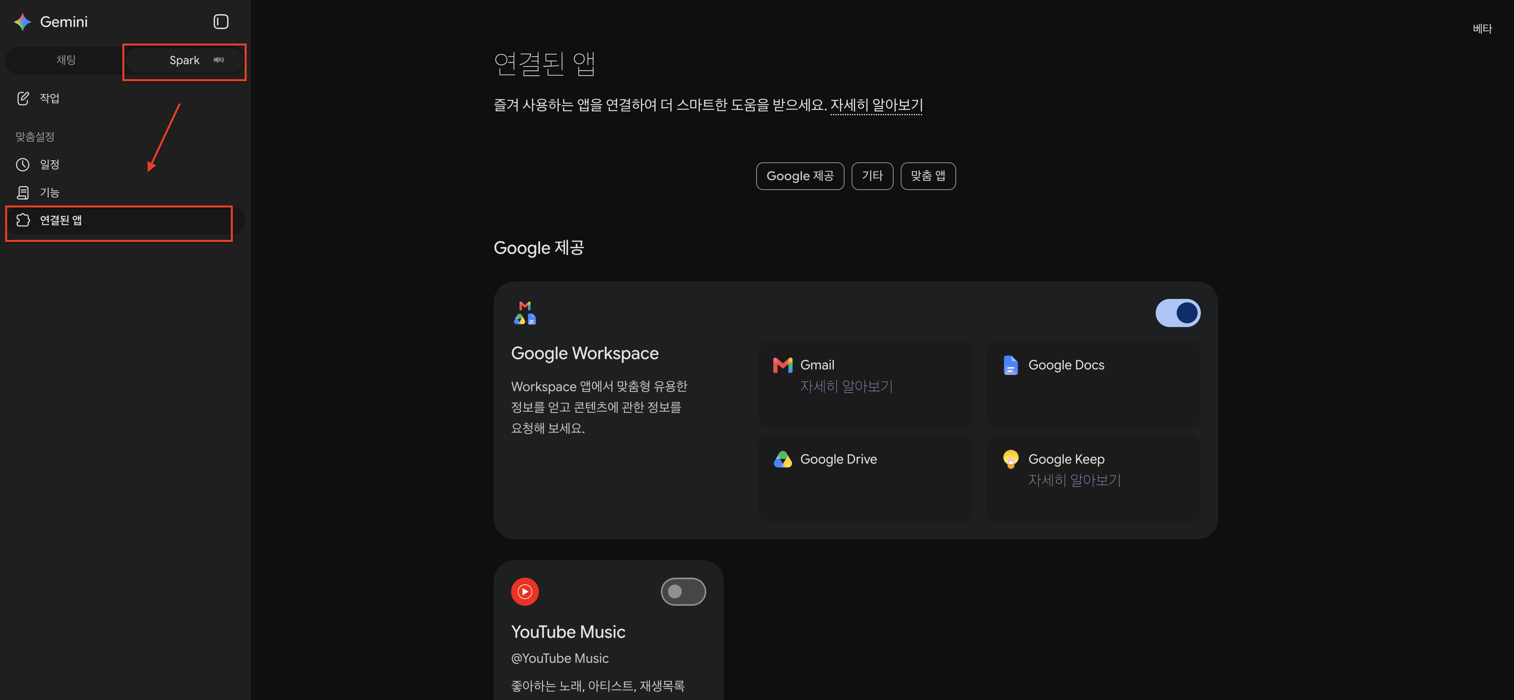
Task: Click the Google Keep label text
Action: (x=1066, y=459)
